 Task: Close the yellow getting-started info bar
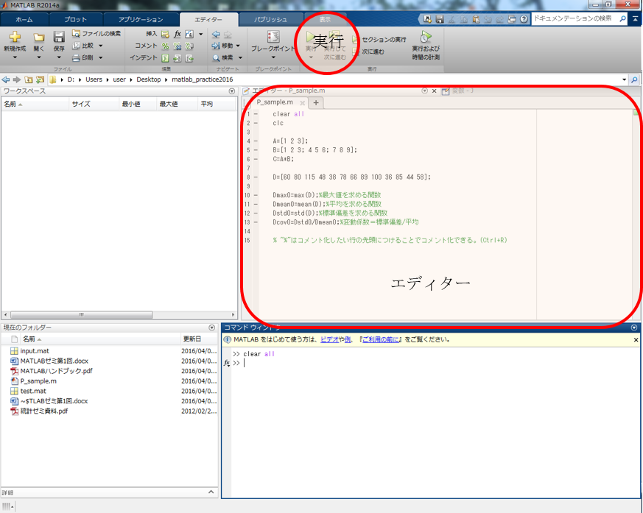pyautogui.click(x=636, y=340)
